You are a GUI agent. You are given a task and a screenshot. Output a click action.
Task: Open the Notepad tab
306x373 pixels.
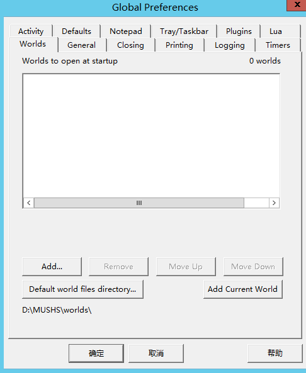(x=126, y=31)
